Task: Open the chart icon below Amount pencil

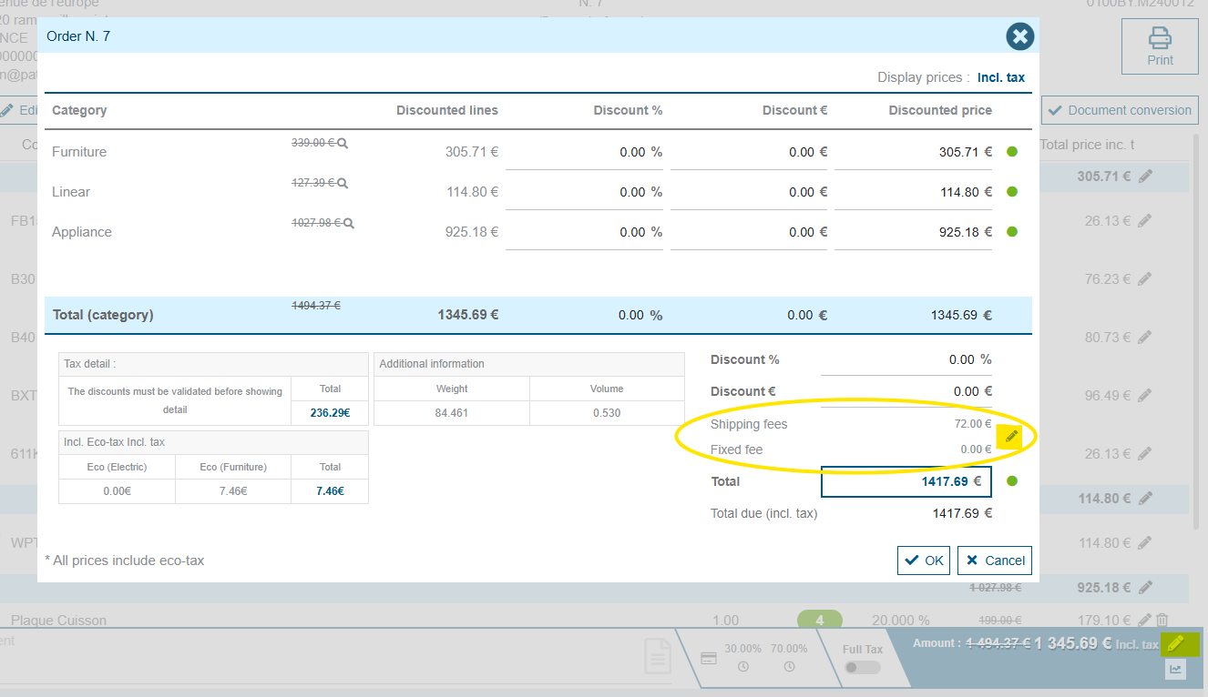Action: click(x=1175, y=670)
